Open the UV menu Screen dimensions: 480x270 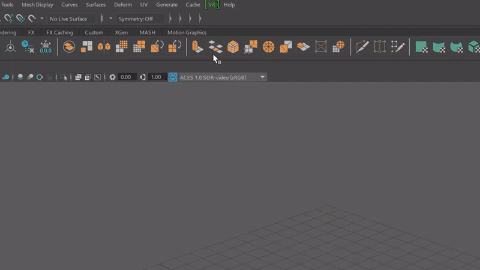click(144, 5)
